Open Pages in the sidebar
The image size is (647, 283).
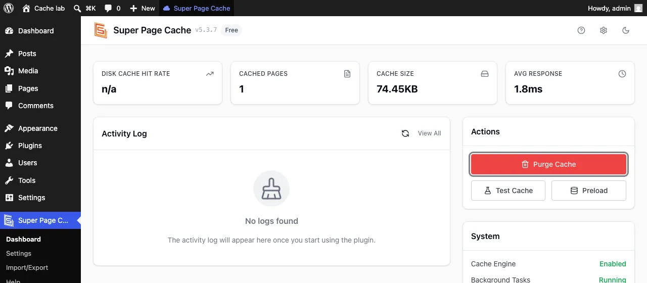click(40, 88)
